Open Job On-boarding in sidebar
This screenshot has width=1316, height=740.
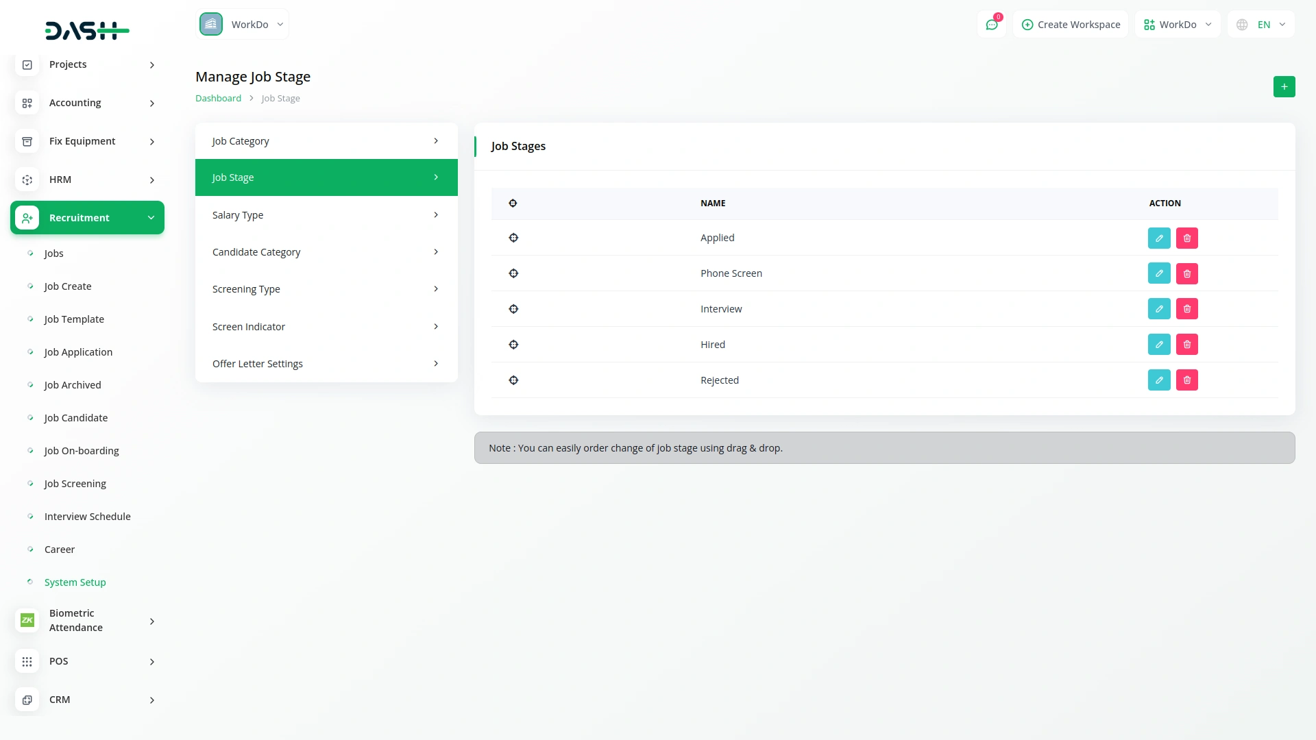[x=82, y=451]
